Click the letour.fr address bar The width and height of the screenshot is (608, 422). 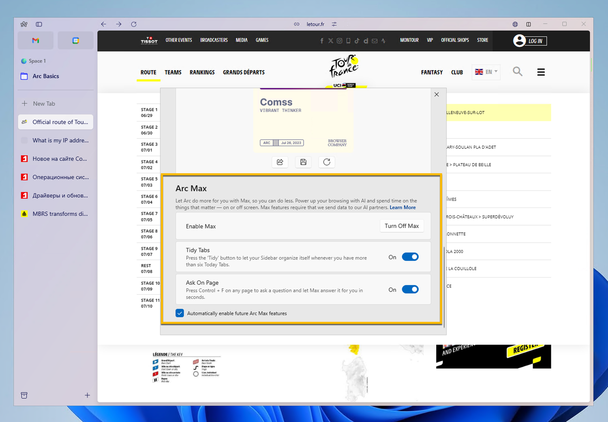tap(315, 24)
